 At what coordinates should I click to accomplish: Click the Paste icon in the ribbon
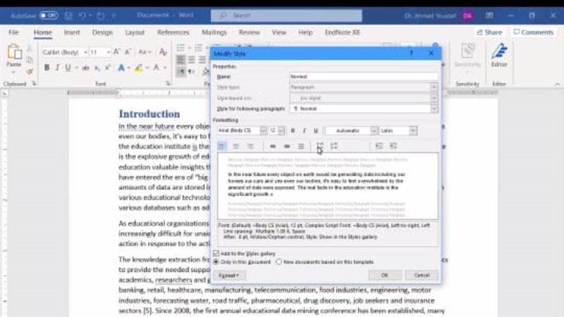tap(14, 56)
